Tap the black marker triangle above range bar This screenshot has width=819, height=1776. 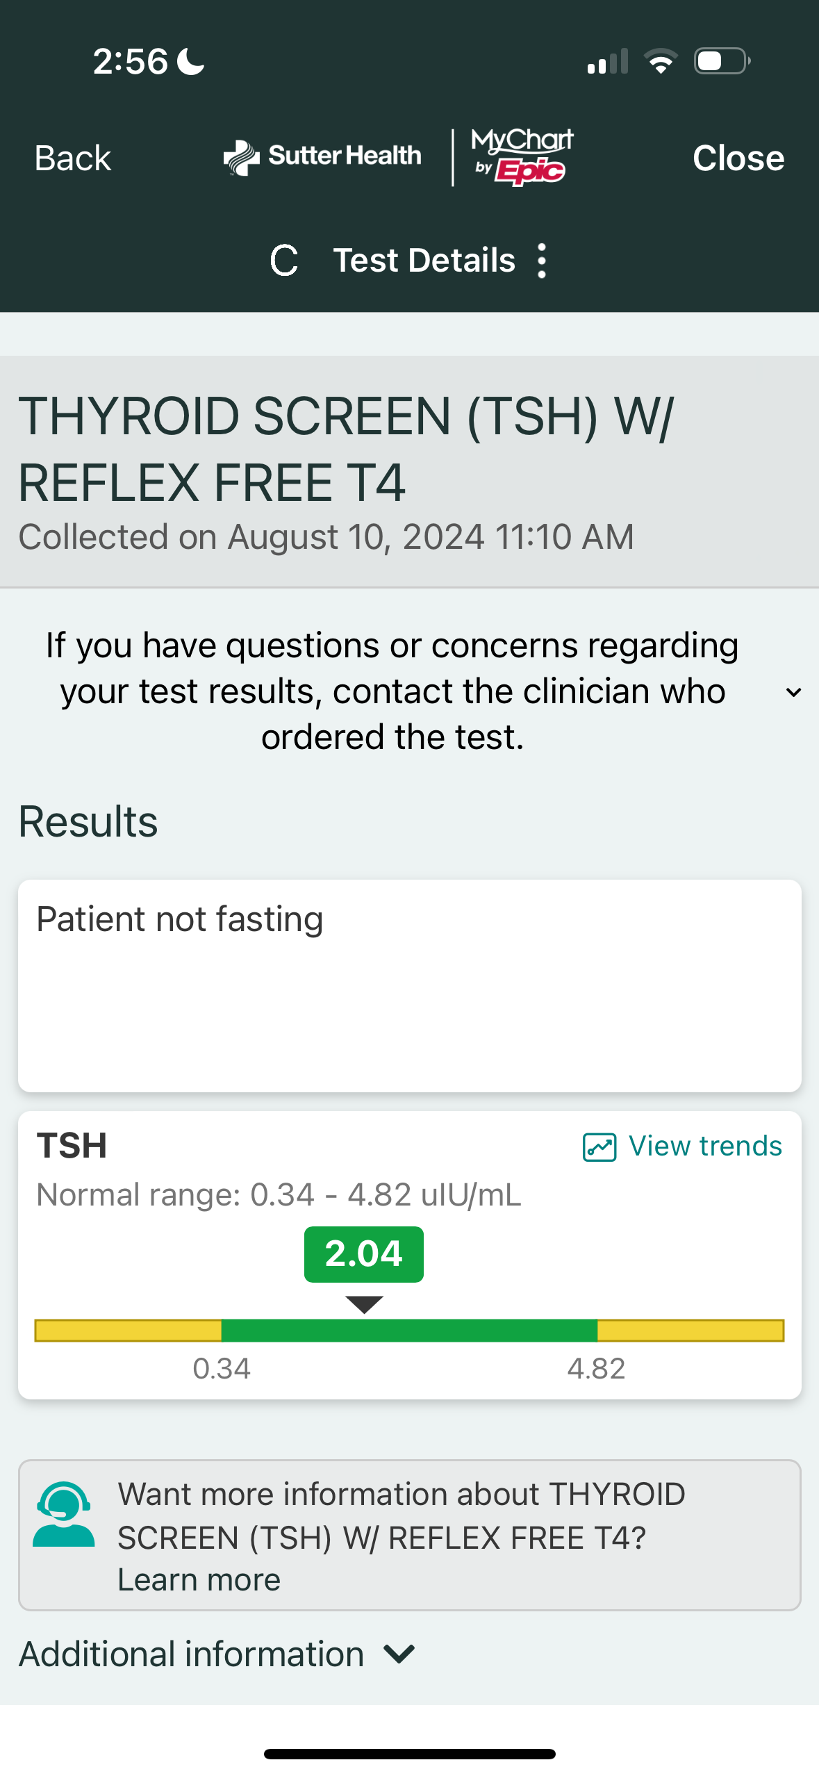click(364, 1304)
